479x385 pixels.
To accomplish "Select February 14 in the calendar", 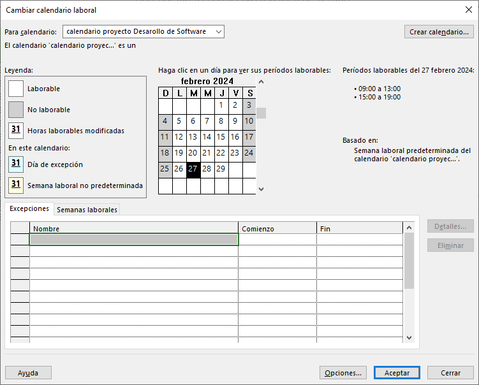I will click(x=207, y=137).
